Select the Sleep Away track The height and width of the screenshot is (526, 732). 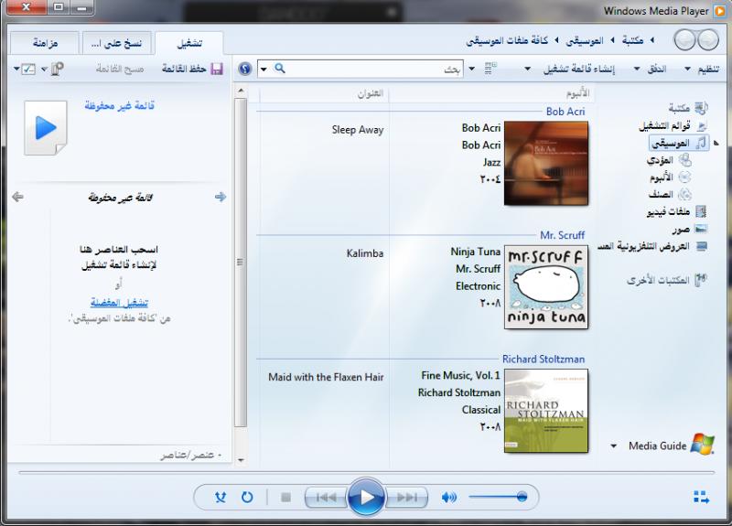click(x=358, y=130)
